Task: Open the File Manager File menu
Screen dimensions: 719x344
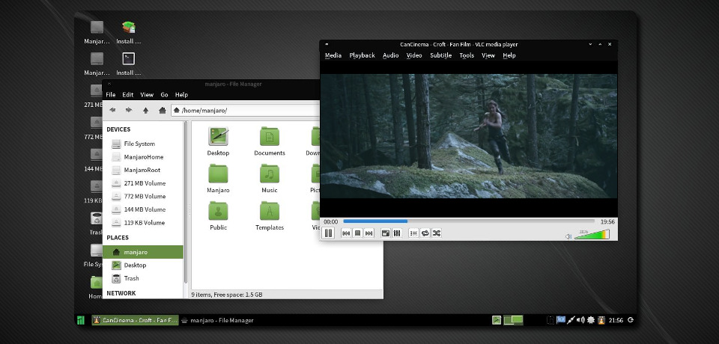Action: 111,95
